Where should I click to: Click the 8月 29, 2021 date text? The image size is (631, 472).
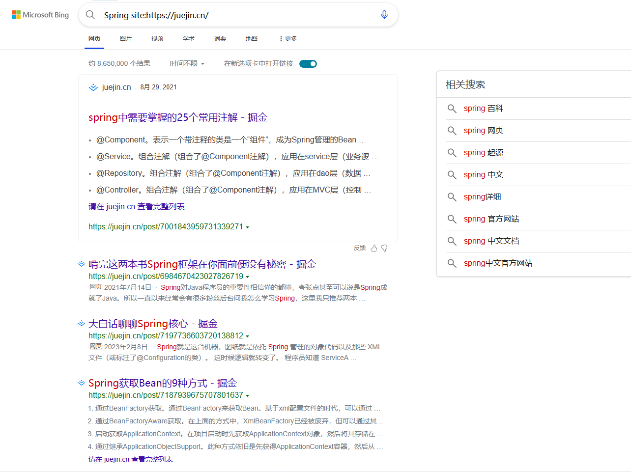pyautogui.click(x=158, y=87)
